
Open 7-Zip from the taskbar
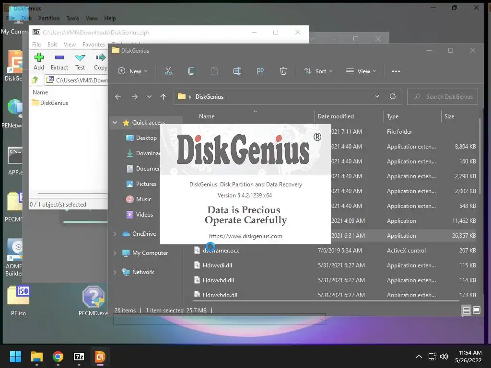pos(79,356)
